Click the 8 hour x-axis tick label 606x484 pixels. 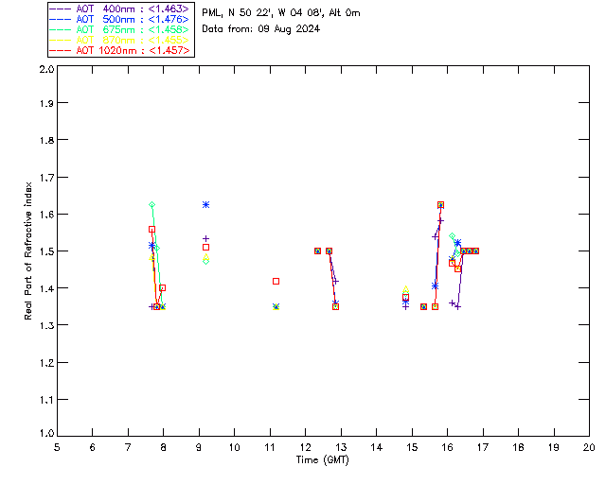pyautogui.click(x=164, y=447)
